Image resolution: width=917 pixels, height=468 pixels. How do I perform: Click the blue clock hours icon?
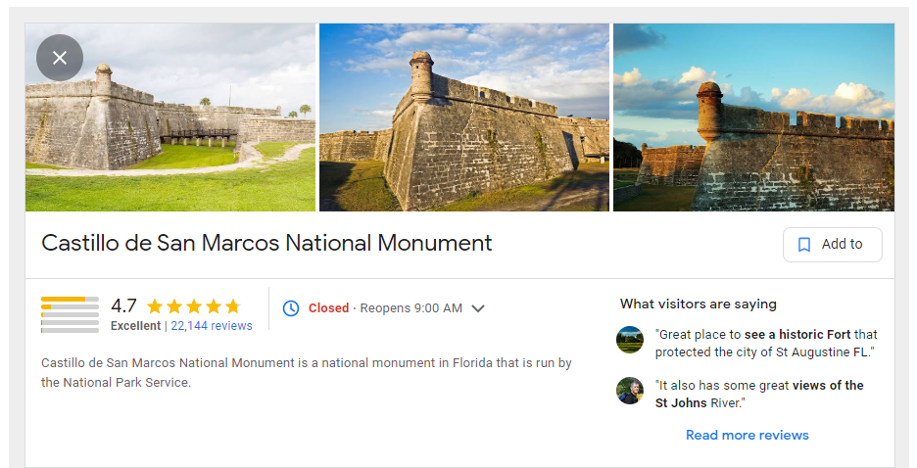pos(291,308)
